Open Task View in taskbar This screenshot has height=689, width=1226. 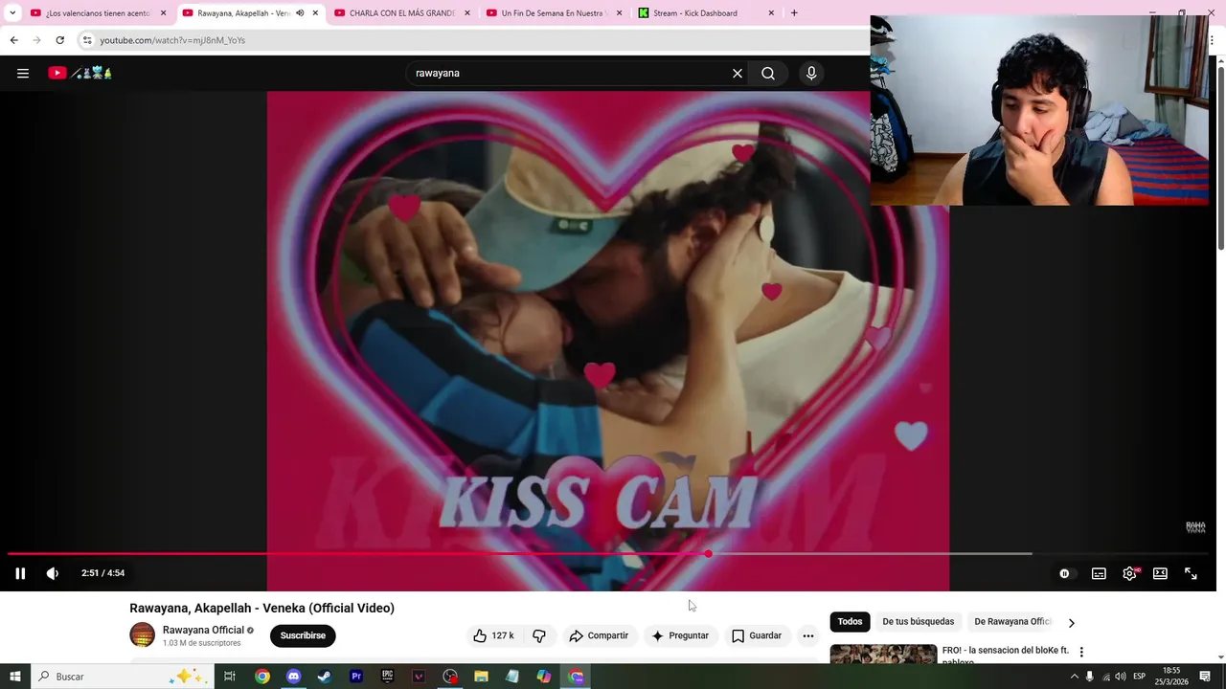point(230,677)
